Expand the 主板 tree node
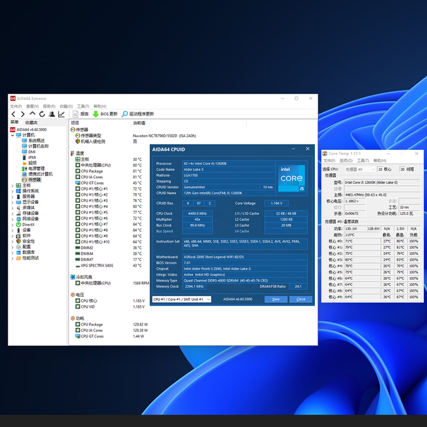 click(x=13, y=185)
